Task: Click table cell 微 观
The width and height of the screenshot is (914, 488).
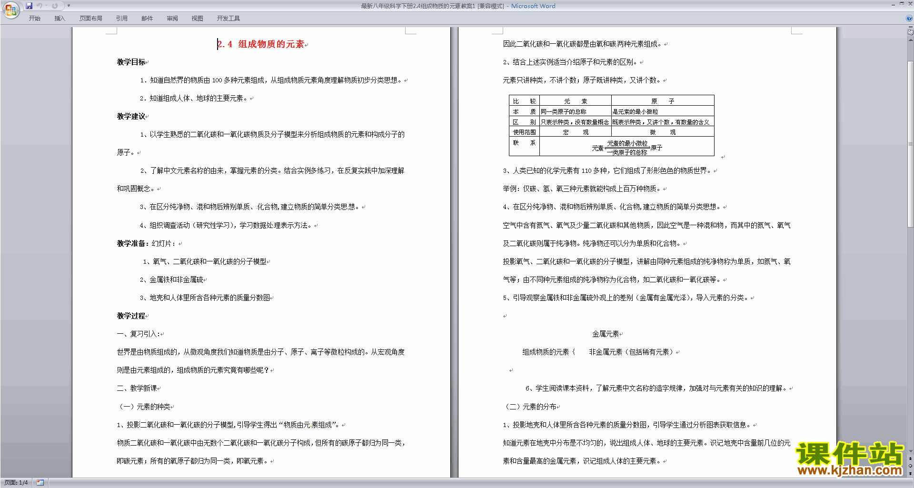Action: point(663,132)
